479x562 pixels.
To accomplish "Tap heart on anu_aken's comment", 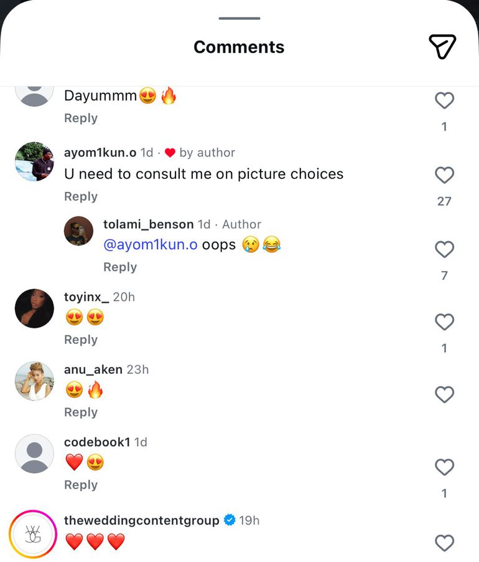I will coord(444,394).
